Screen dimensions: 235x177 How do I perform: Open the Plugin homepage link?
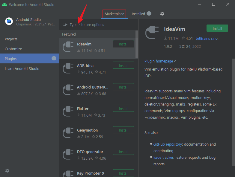(160, 61)
